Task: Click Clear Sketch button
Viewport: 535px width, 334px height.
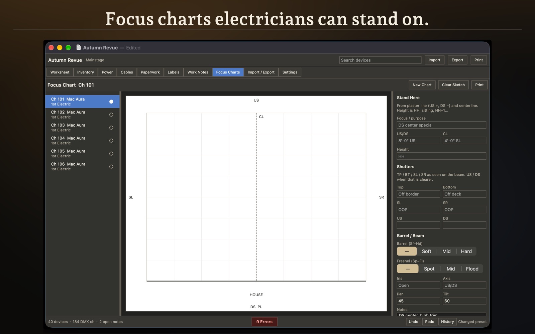Action: (x=453, y=85)
